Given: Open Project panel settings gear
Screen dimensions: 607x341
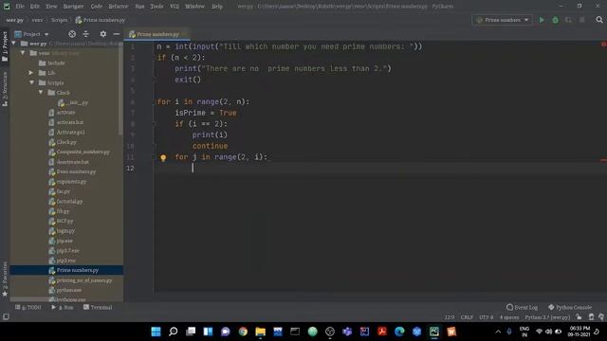Looking at the screenshot, I should click(103, 34).
